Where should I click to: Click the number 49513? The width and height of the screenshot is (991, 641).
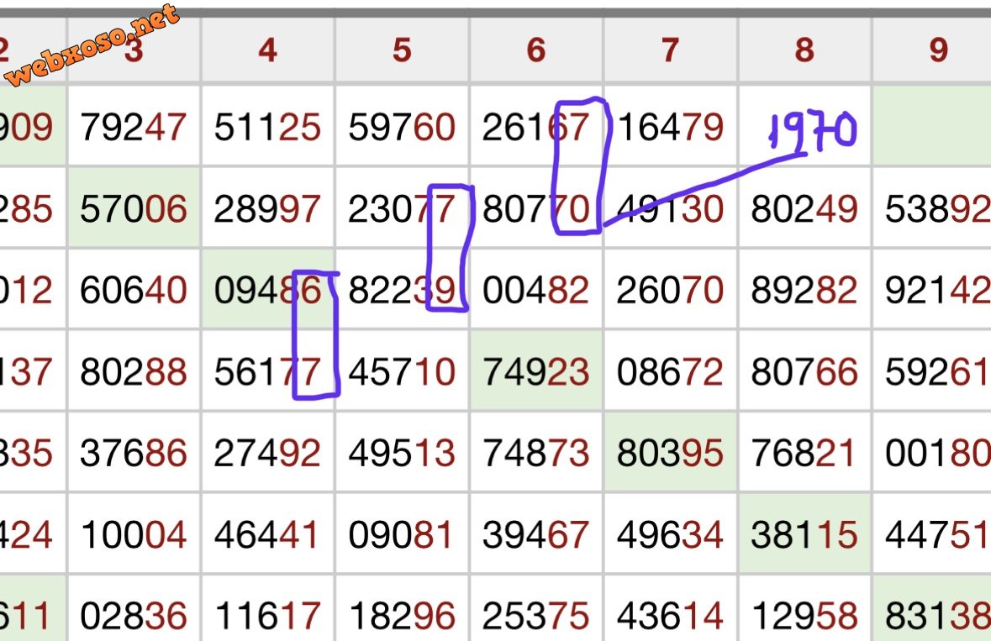coord(402,454)
